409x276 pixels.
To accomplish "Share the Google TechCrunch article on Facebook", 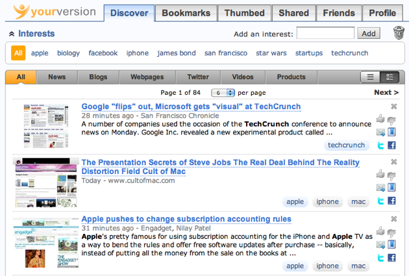I will pos(392,146).
